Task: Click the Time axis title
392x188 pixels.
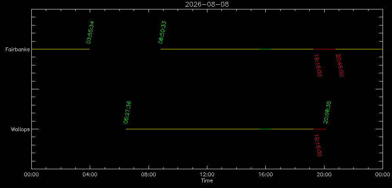Action: (x=207, y=181)
